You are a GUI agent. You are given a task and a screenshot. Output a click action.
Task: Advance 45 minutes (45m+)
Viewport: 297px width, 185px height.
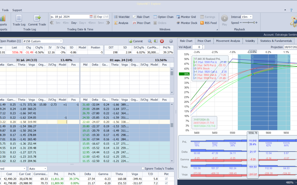point(92,23)
